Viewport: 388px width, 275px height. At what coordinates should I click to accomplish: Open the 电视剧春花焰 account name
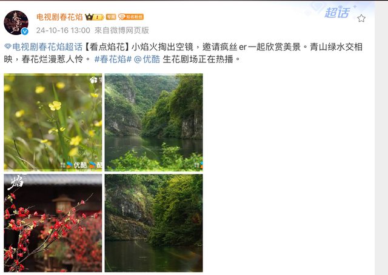[59, 17]
